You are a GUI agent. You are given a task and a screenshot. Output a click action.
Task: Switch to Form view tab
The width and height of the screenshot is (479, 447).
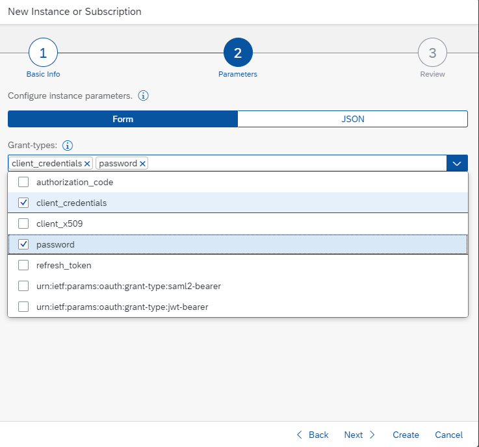(123, 119)
